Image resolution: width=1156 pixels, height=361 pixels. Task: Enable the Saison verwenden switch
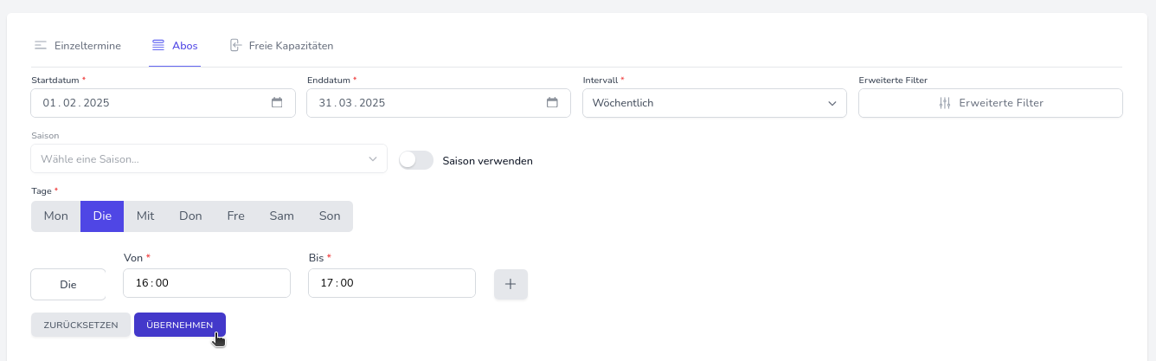(x=416, y=160)
